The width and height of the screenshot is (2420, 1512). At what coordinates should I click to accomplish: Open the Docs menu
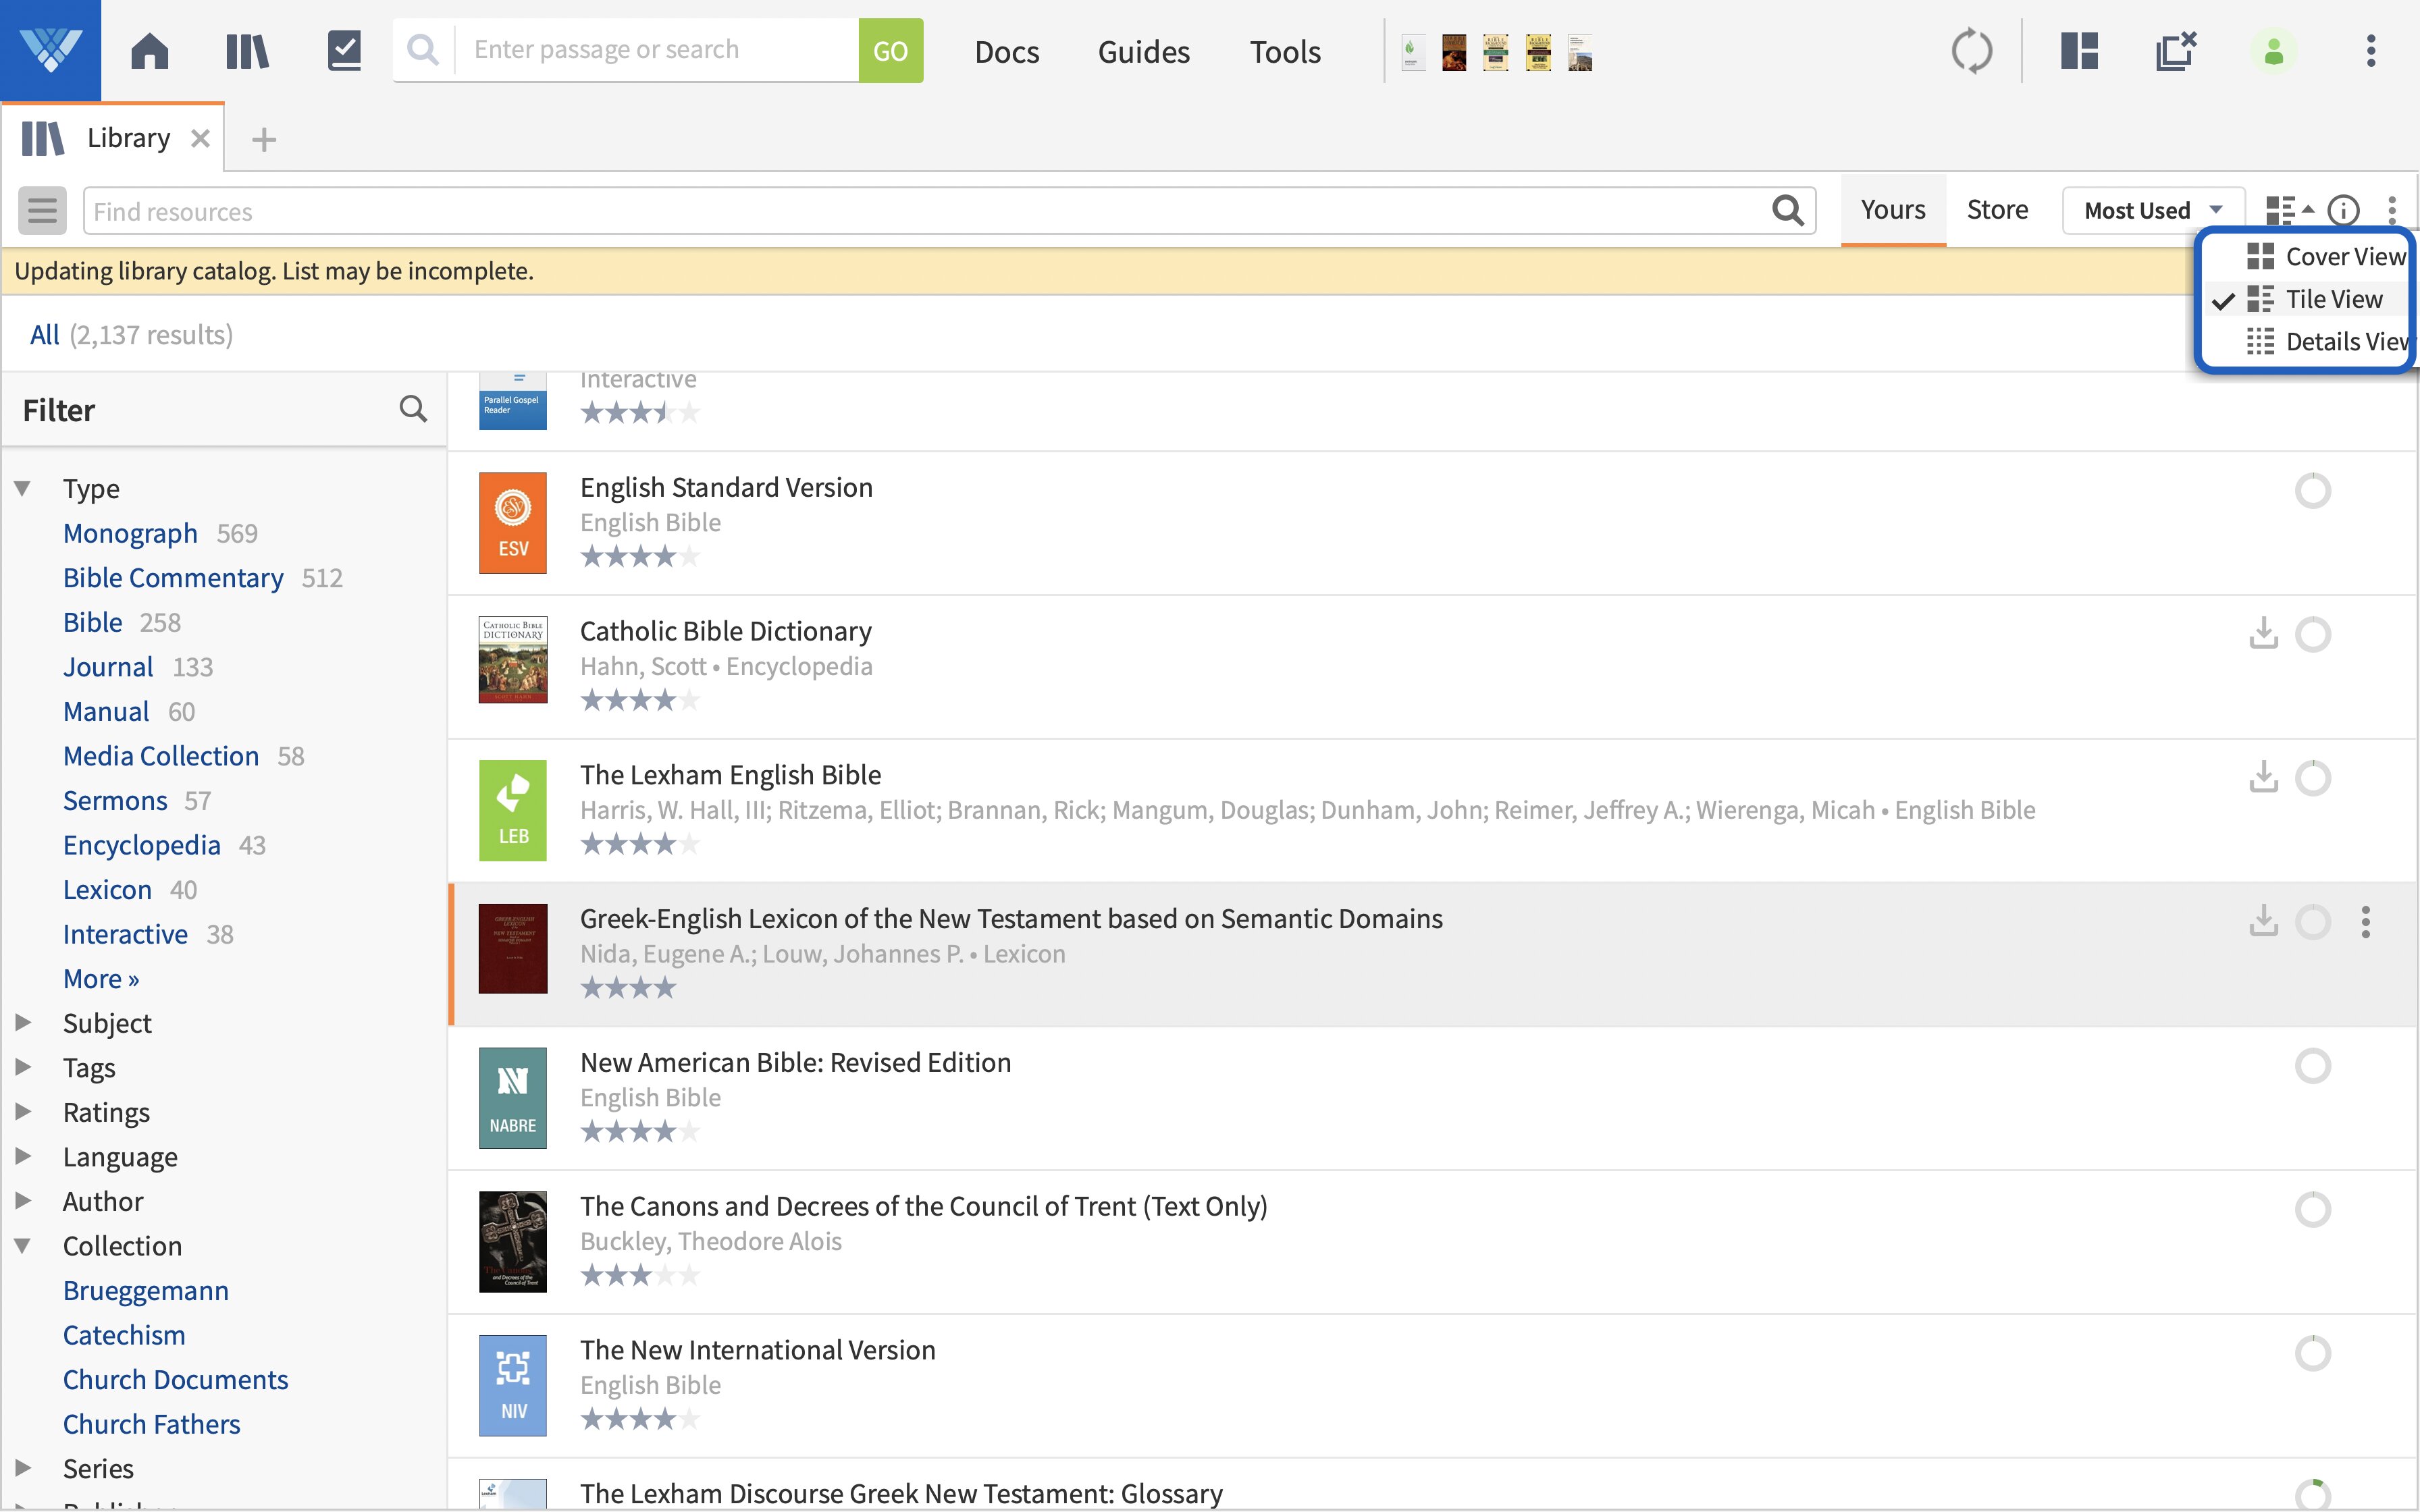(x=1007, y=52)
